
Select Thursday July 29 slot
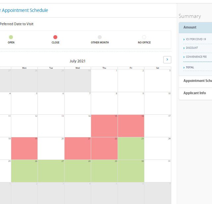click(104, 171)
